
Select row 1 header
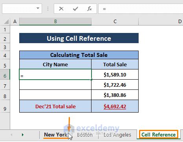coord(5,29)
